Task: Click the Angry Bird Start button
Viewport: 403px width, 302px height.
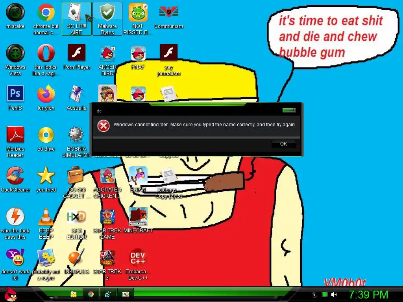Action: 11,294
